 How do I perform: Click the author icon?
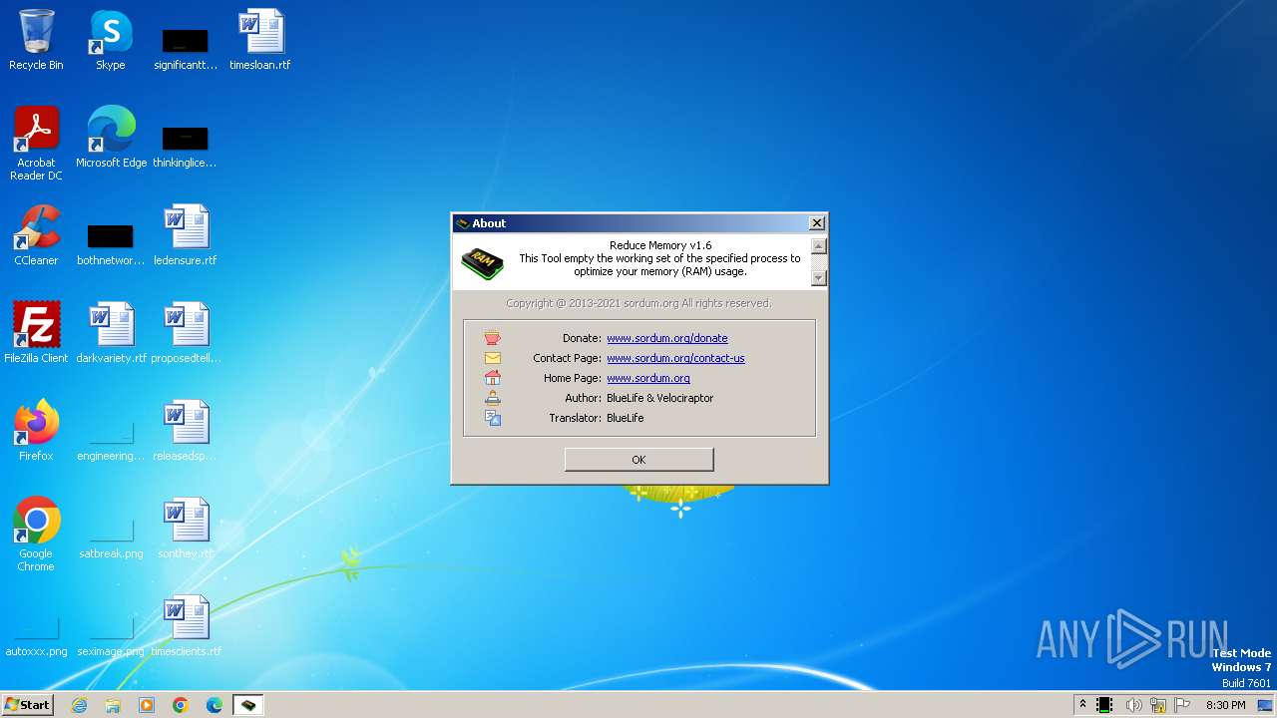[493, 398]
